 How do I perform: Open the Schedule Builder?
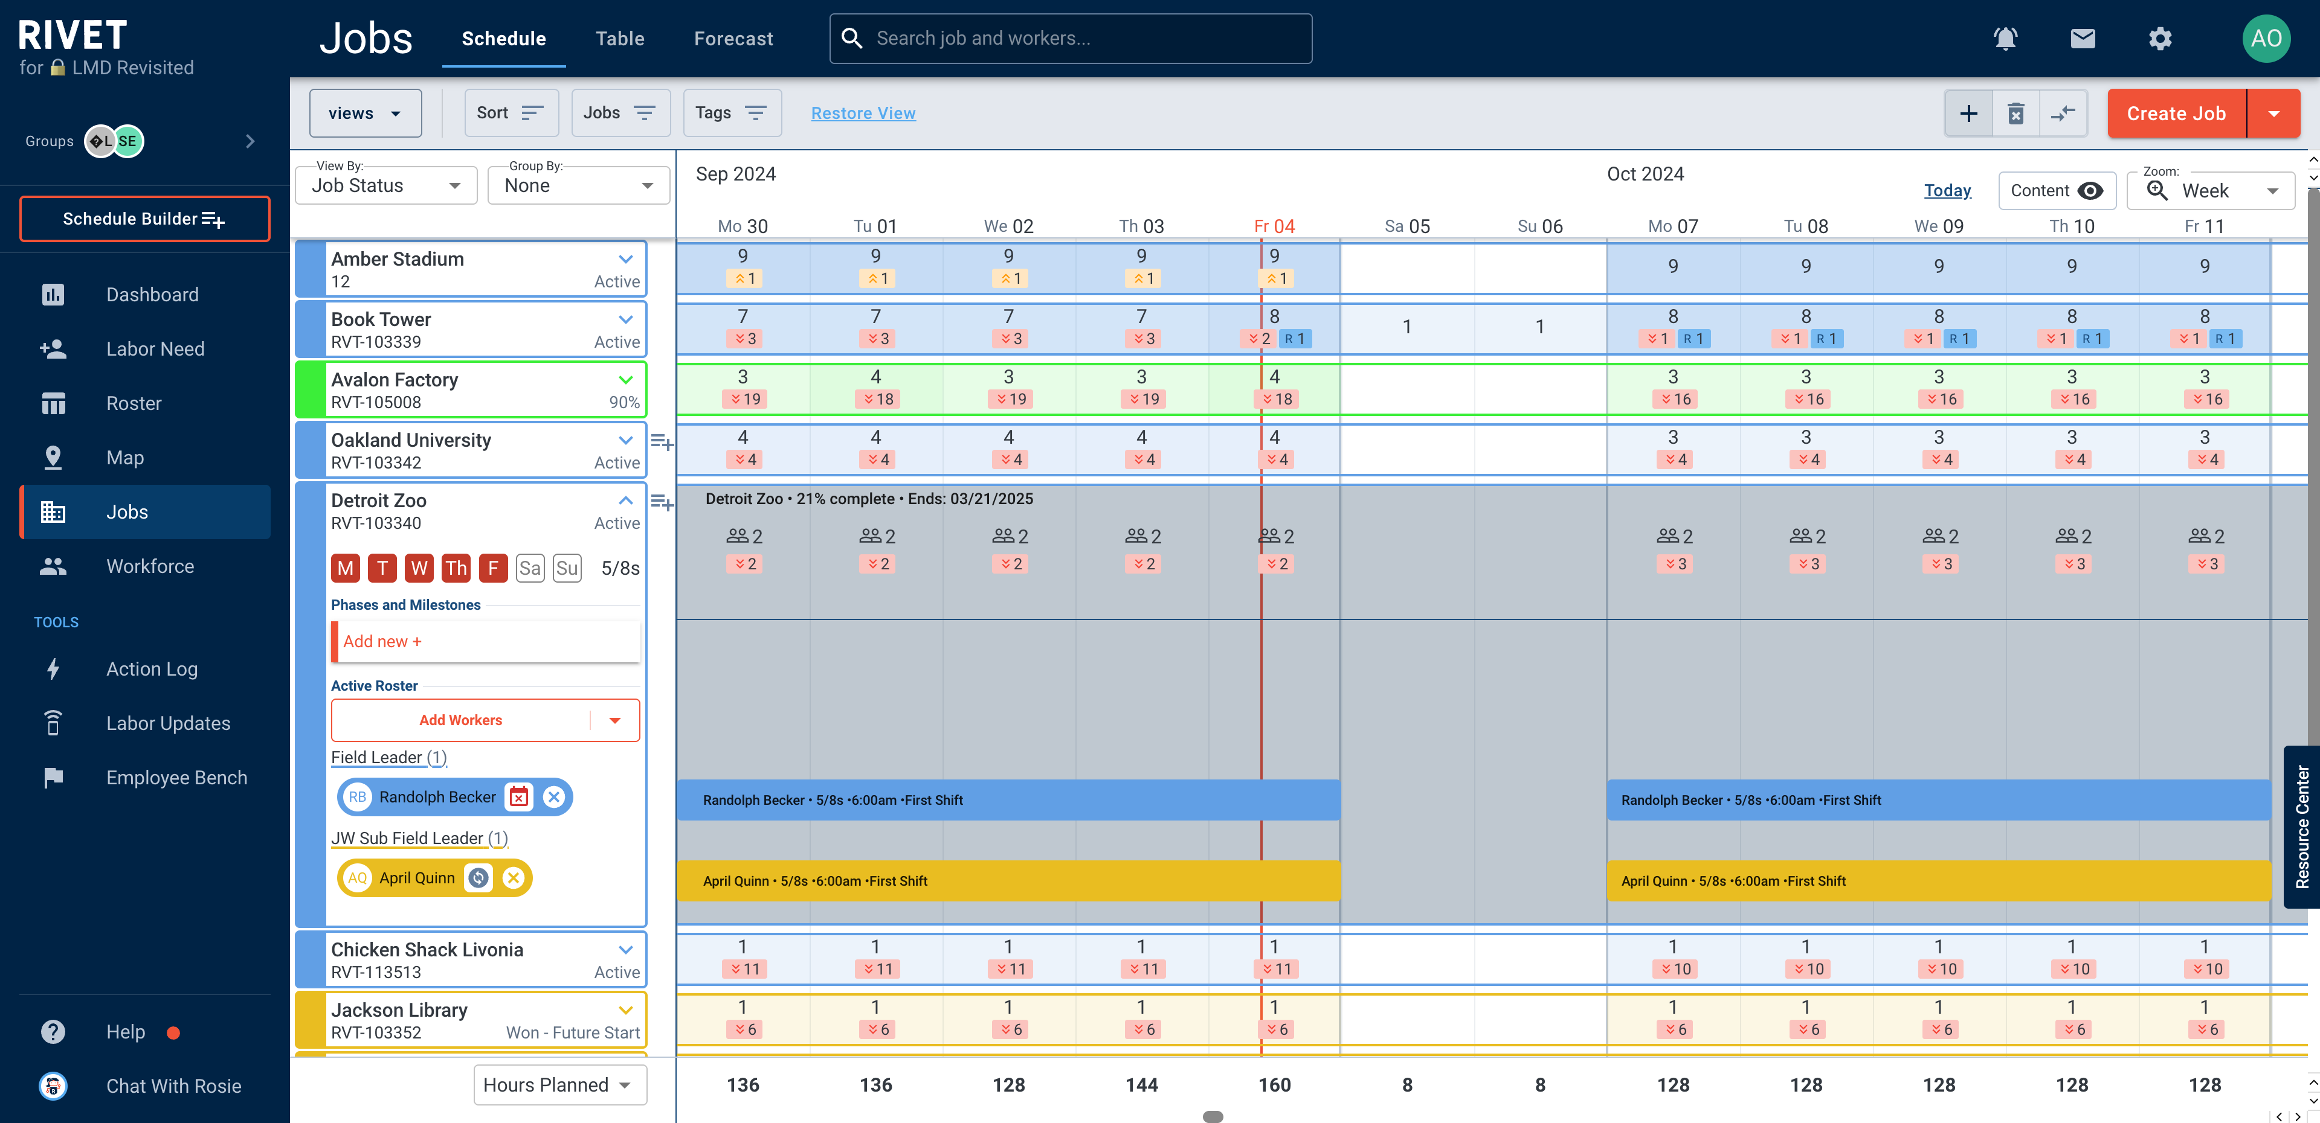click(145, 219)
